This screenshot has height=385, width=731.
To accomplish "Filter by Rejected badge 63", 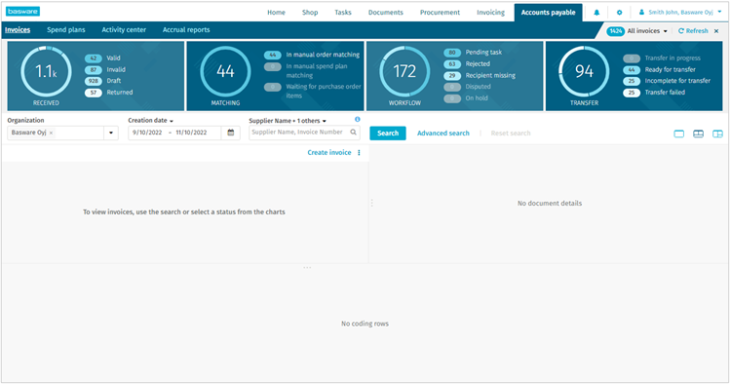I will (x=451, y=64).
